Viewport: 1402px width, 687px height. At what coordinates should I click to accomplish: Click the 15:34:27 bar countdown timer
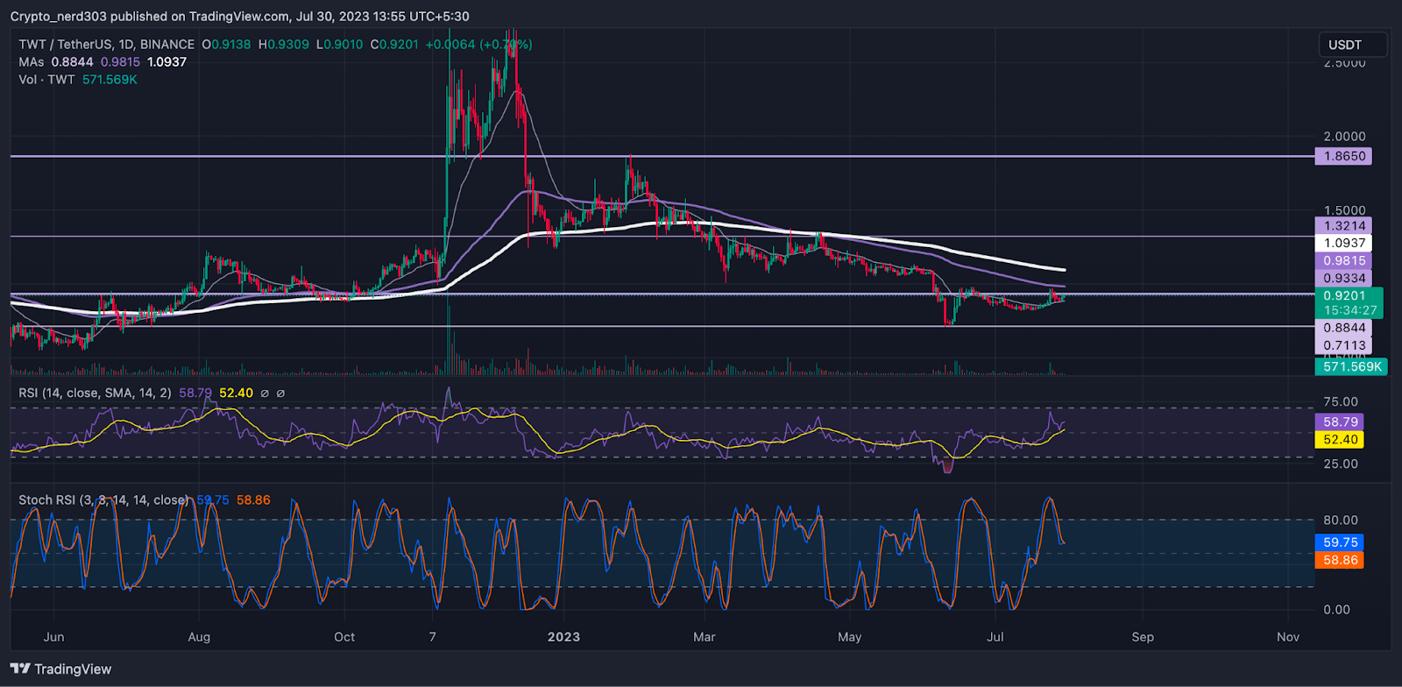pyautogui.click(x=1349, y=310)
